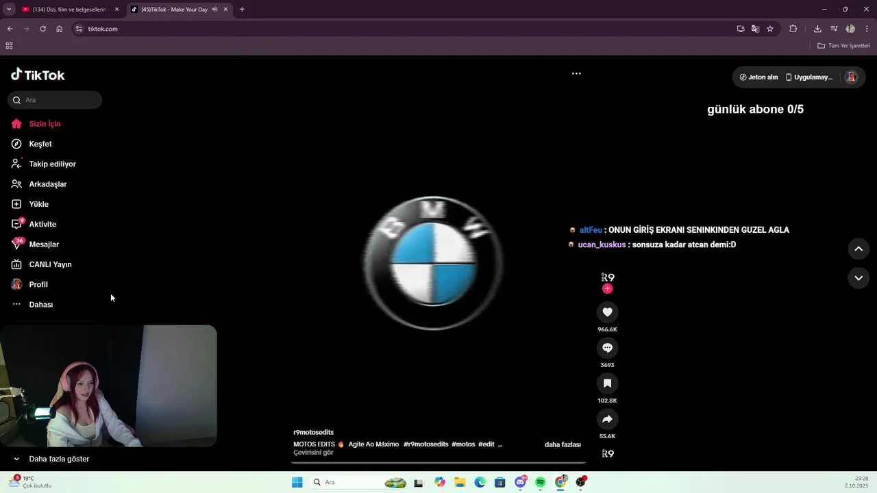Open the Chrome profile avatar

click(850, 29)
